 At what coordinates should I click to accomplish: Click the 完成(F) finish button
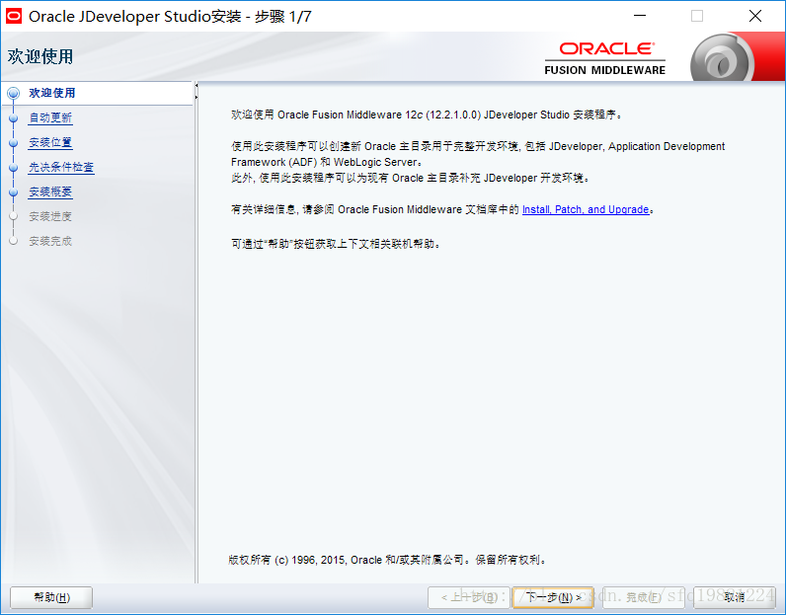[x=644, y=597]
